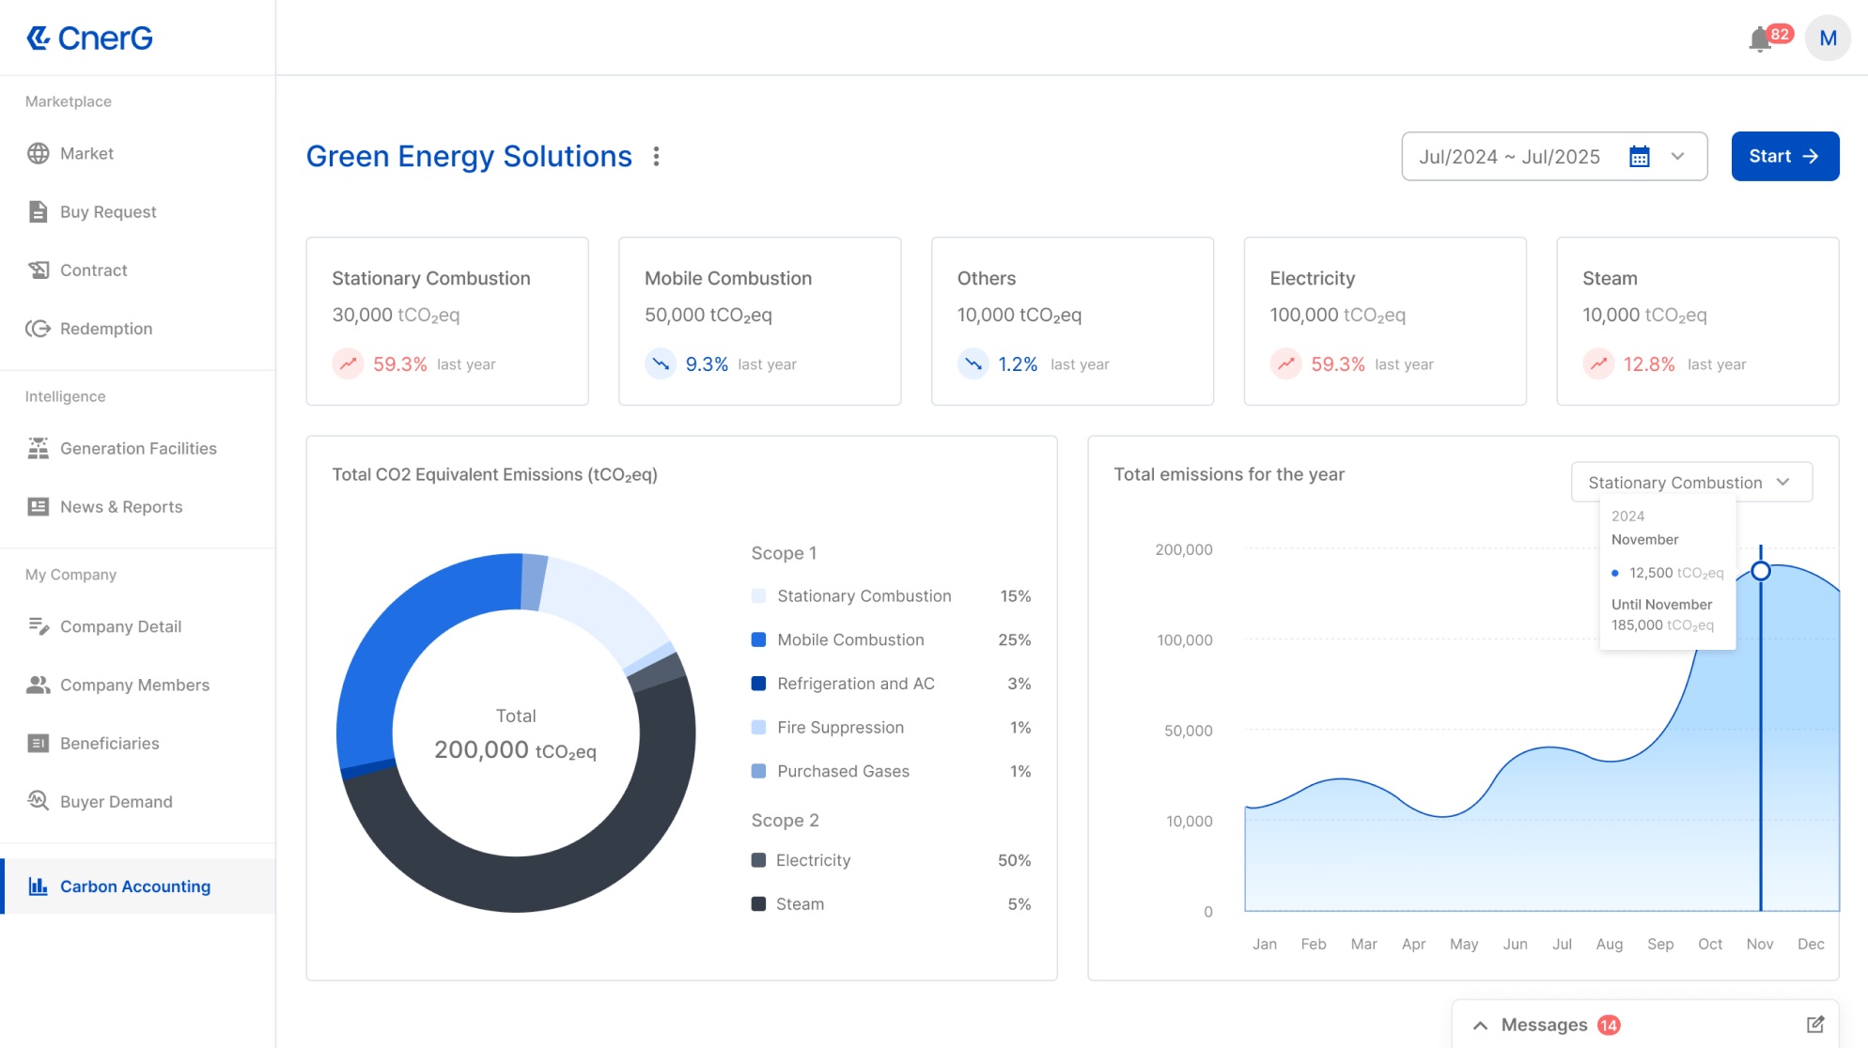Select the Carbon Accounting menu item
Image resolution: width=1868 pixels, height=1048 pixels.
[134, 886]
